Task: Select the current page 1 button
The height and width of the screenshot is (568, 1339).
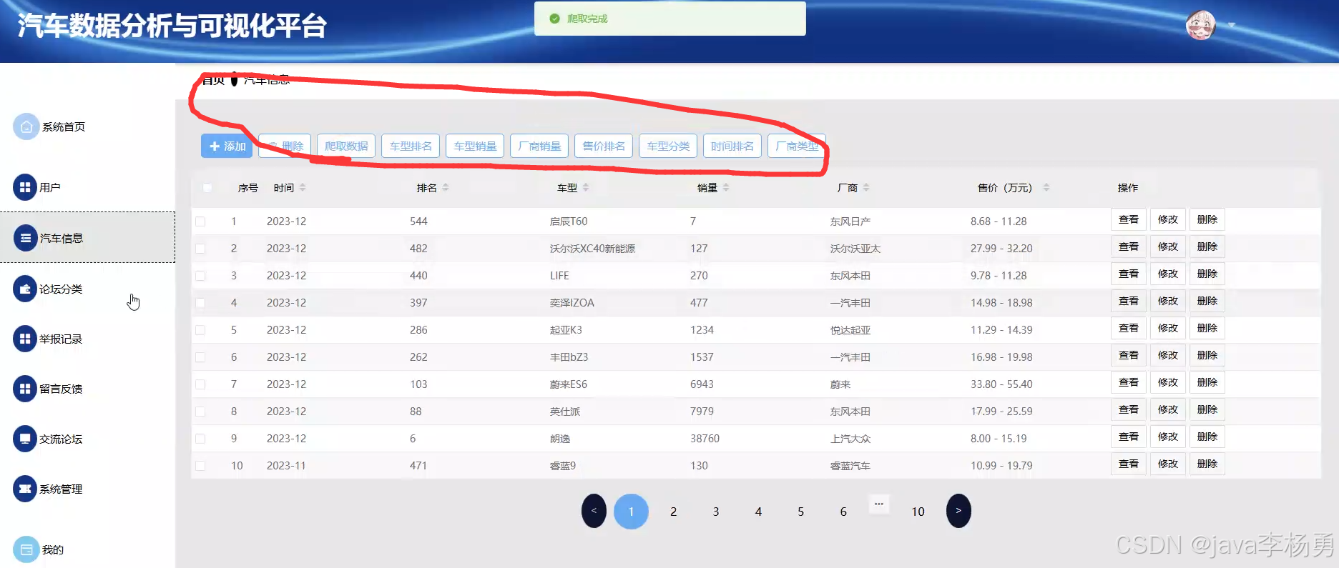Action: (x=631, y=512)
